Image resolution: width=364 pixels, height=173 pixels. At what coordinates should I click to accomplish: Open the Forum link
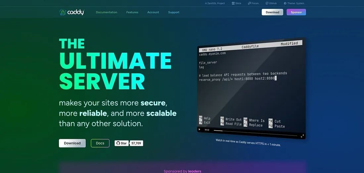[253, 3]
